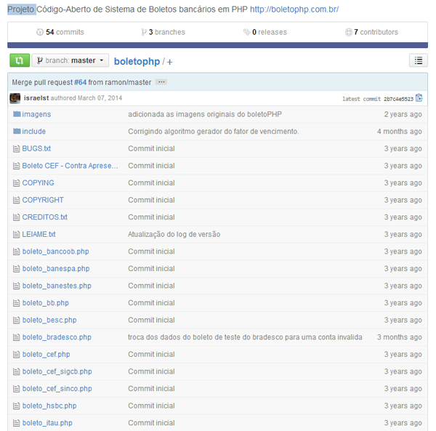
Task: Click file icon beside COPYRIGHT
Action: (x=17, y=200)
